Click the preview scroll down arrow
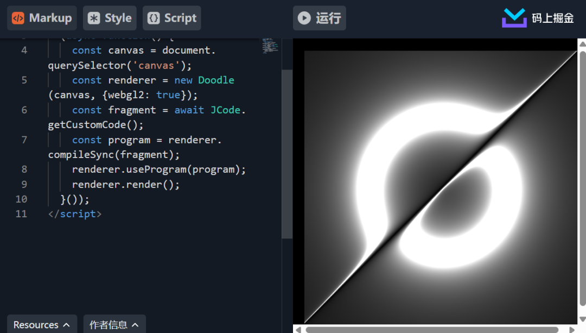The width and height of the screenshot is (586, 333). 582,319
